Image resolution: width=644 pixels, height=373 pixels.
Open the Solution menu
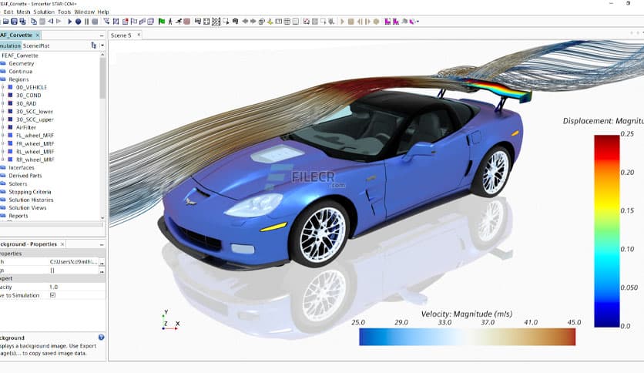click(44, 12)
